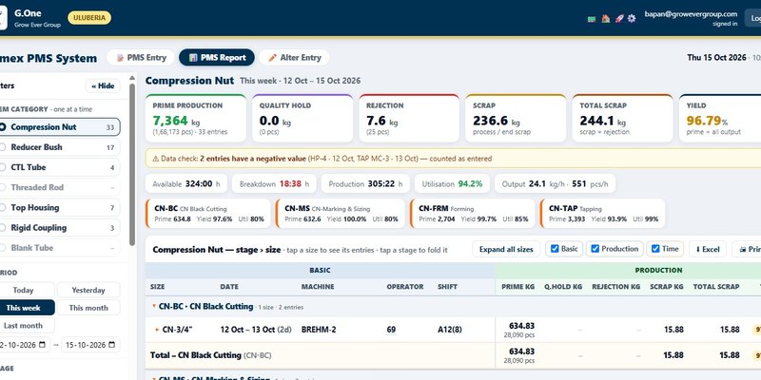This screenshot has height=380, width=761.
Task: Download report with Excel button
Action: tap(708, 249)
